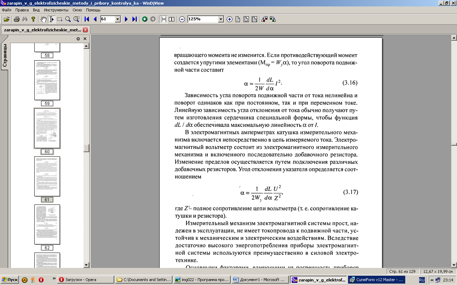Click the help question mark icon

pyautogui.click(x=33, y=19)
